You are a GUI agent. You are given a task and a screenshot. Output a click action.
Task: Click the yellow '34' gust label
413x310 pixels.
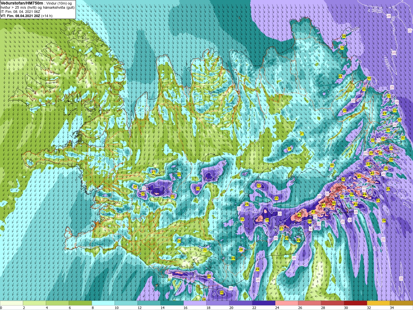391,160
